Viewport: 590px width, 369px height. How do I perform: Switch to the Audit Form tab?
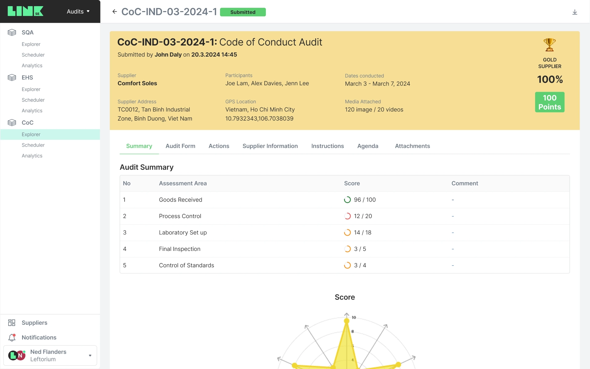[x=180, y=146]
